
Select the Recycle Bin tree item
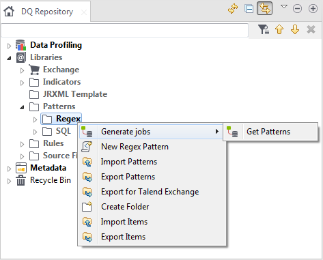(51, 180)
